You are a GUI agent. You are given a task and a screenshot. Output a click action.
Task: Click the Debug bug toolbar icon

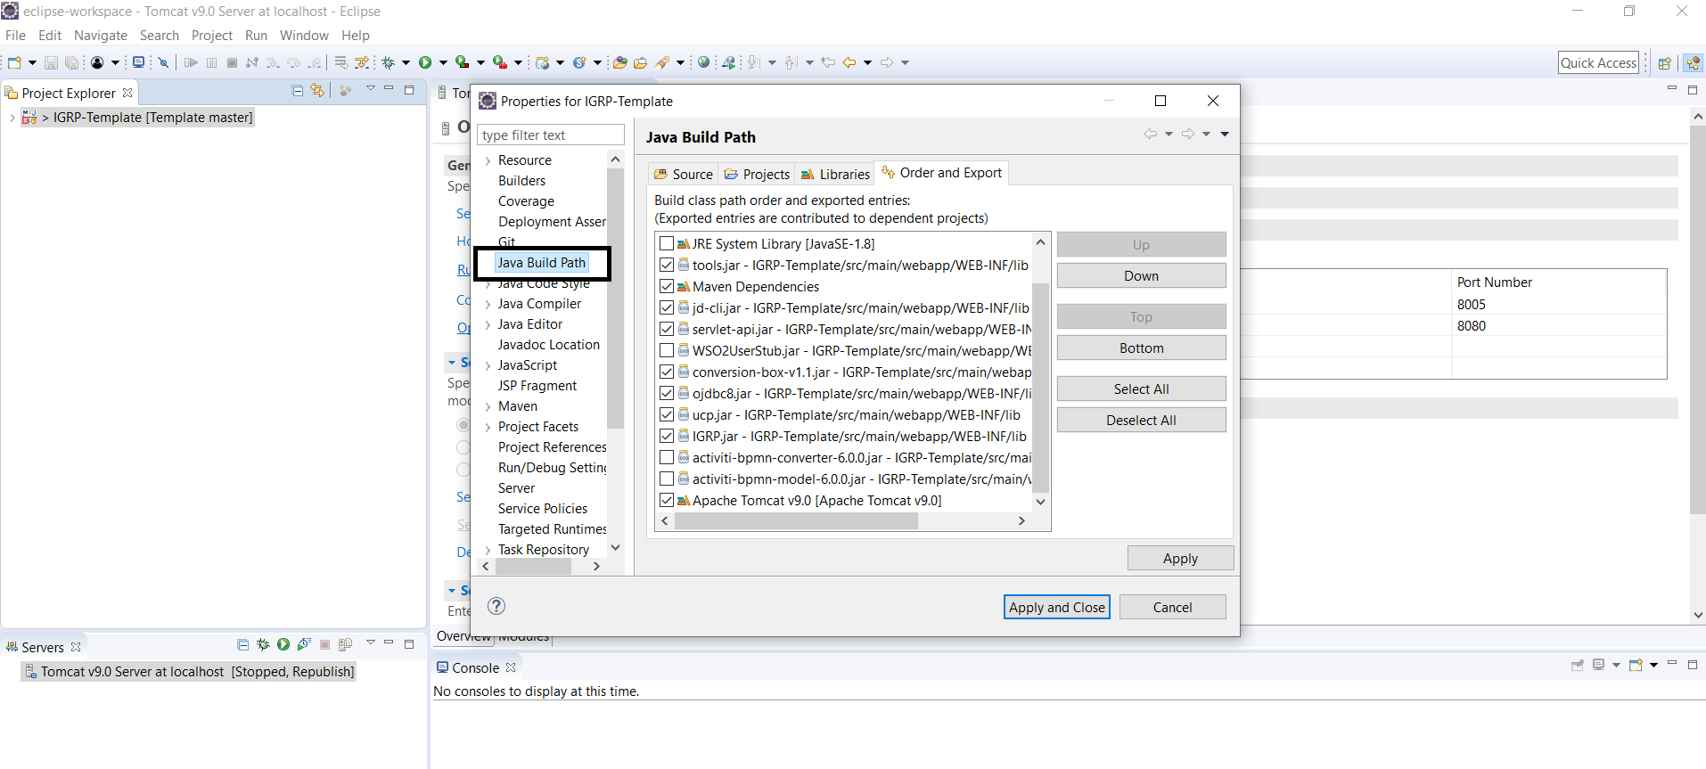click(389, 62)
